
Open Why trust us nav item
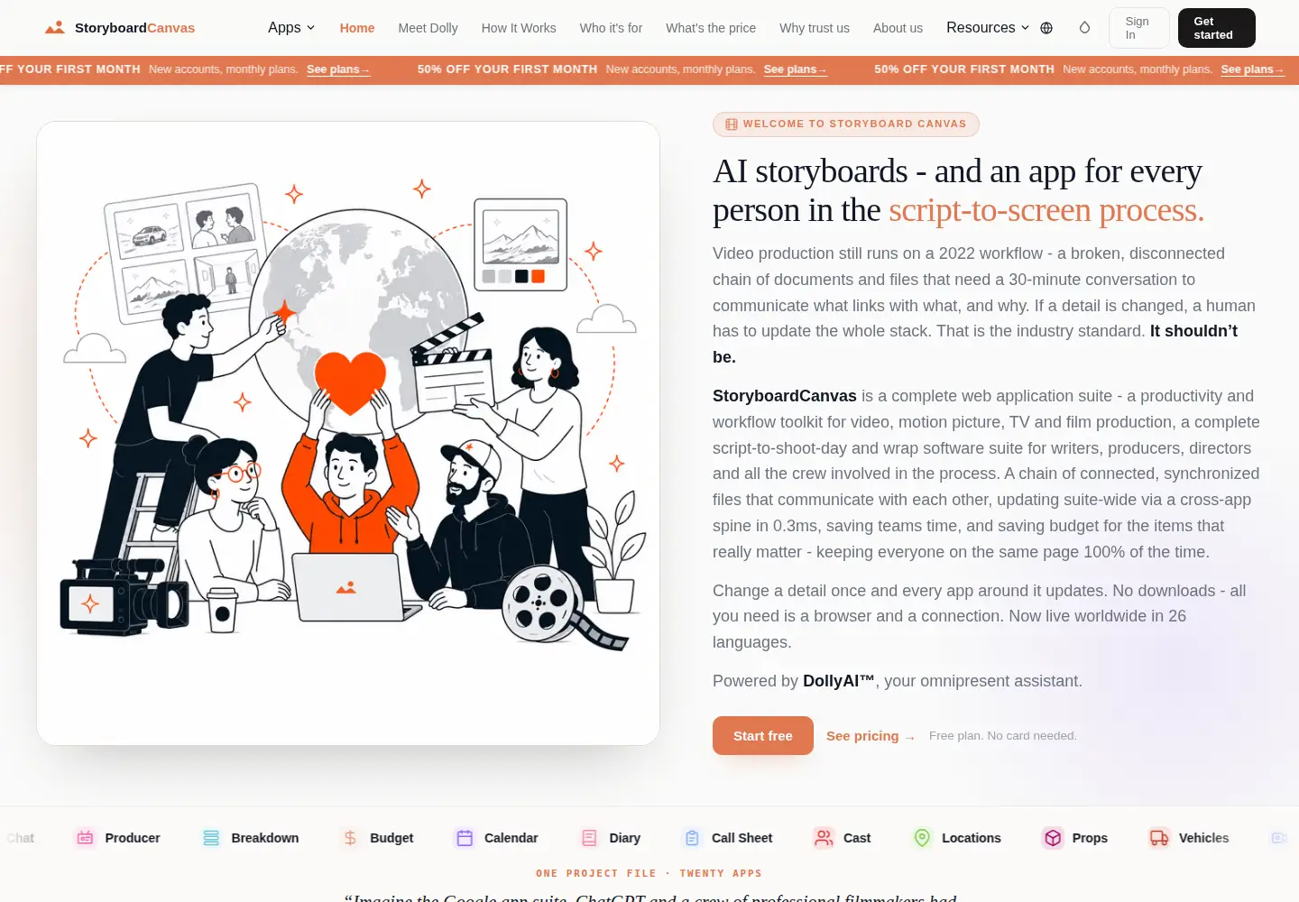click(x=815, y=28)
